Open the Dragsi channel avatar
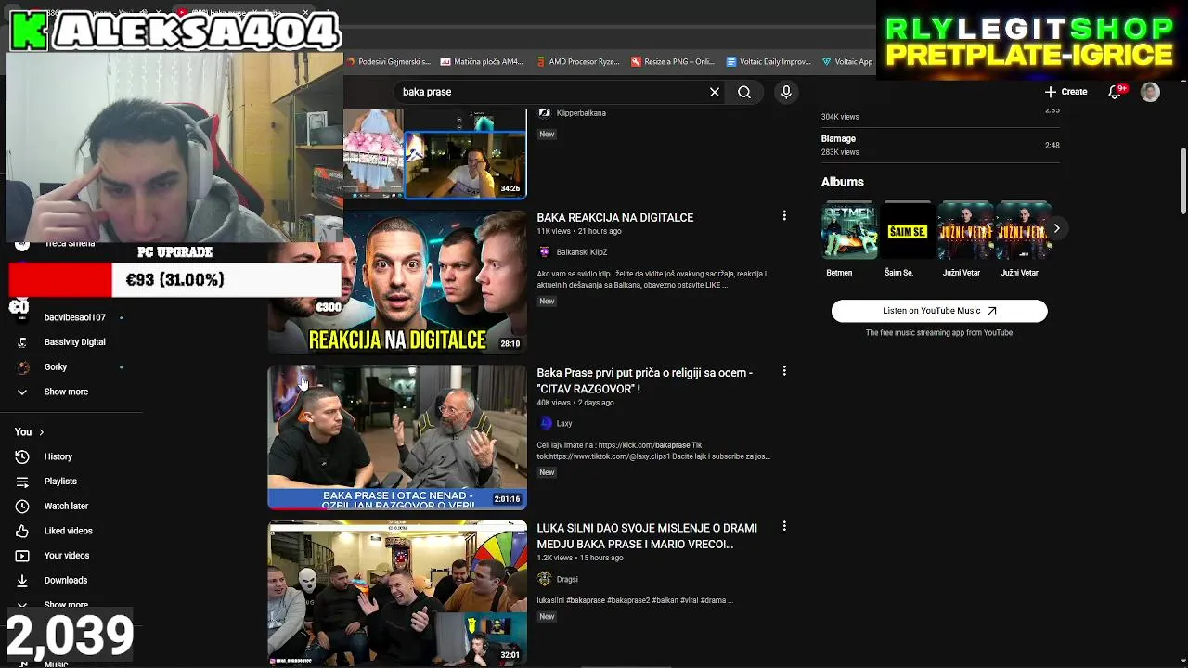 (545, 579)
